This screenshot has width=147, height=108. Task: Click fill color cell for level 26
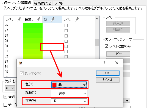tap(33, 25)
